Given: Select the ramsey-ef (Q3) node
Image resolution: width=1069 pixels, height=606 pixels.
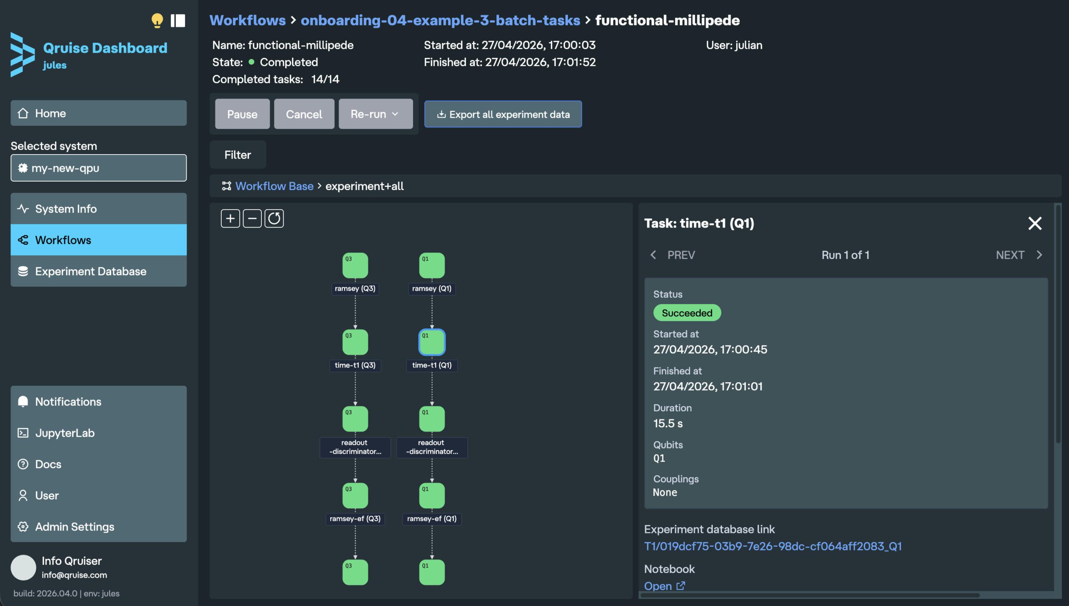Looking at the screenshot, I should click(x=355, y=495).
